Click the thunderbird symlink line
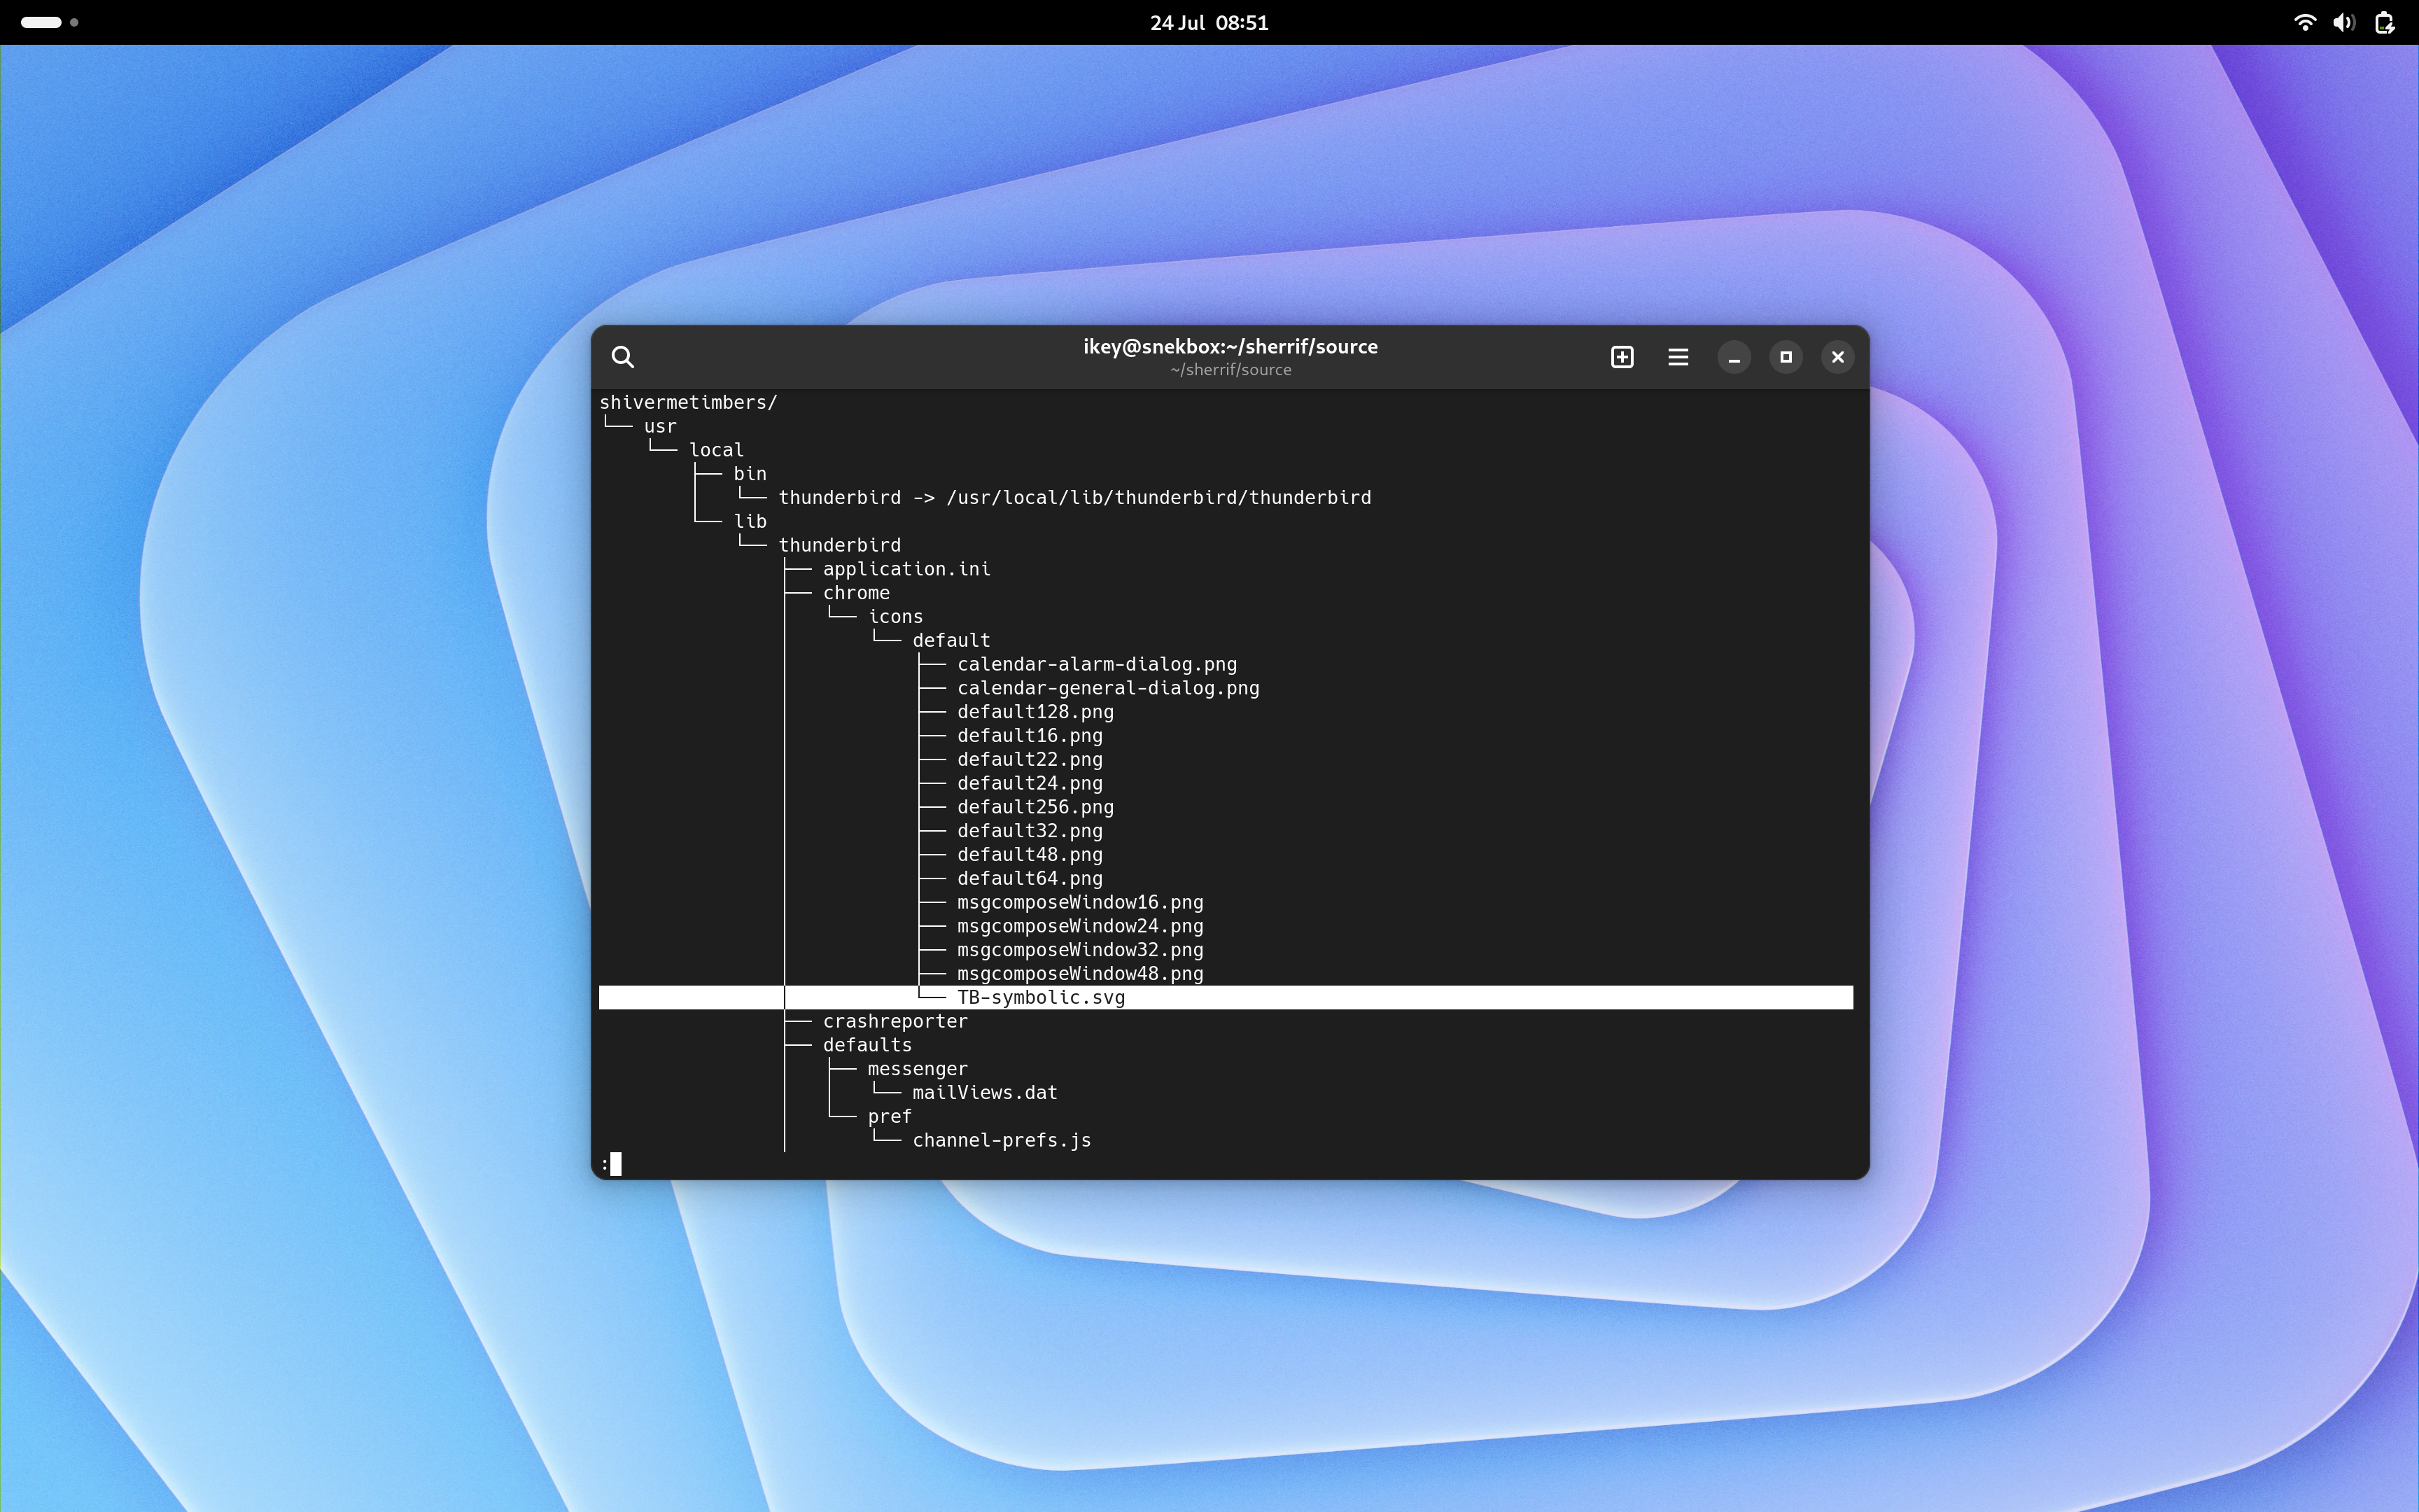Image resolution: width=2419 pixels, height=1512 pixels. (1074, 498)
